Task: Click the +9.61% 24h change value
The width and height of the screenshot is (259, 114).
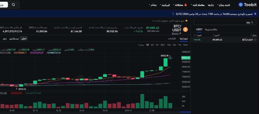Action: [138, 31]
